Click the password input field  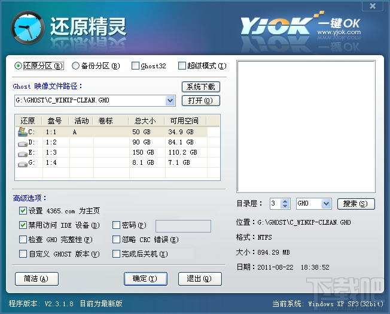(x=183, y=226)
